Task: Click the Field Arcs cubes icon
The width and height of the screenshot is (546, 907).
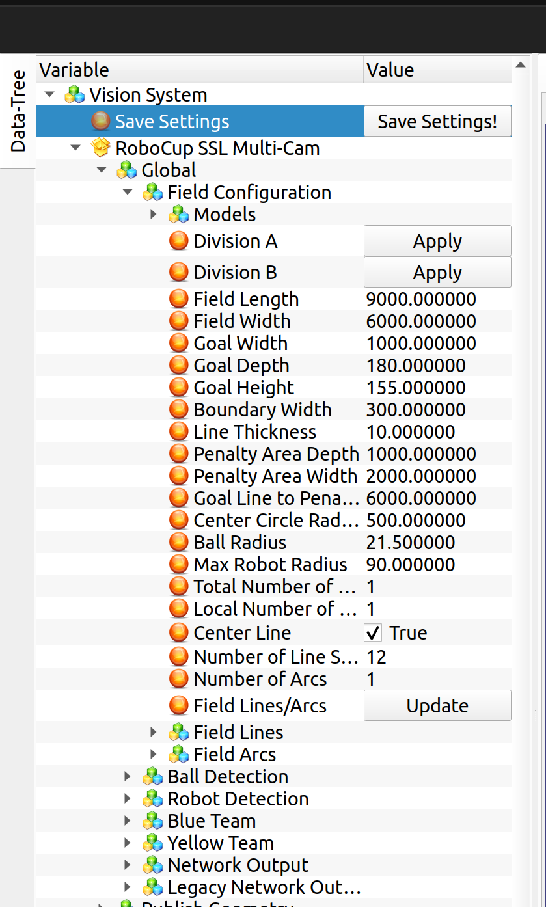Action: (x=178, y=755)
